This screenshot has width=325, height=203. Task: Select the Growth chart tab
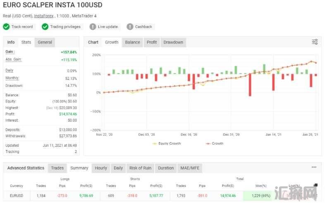point(112,42)
